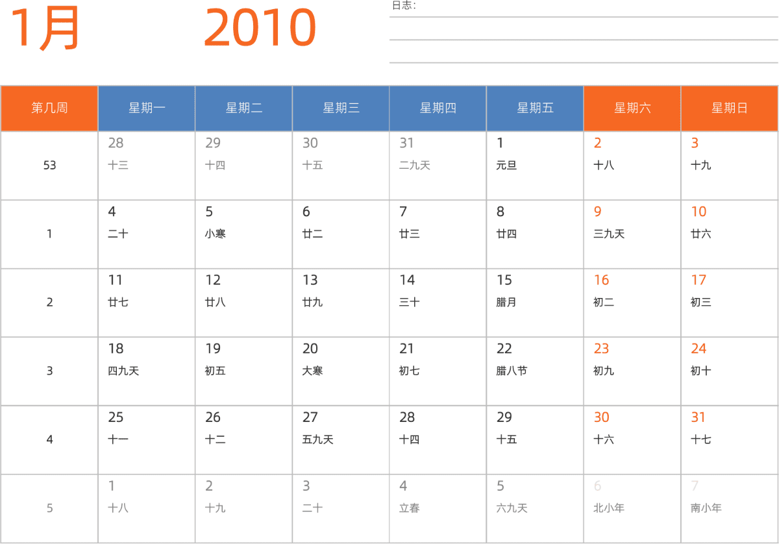Select the 廿八 lunar label
Viewport: 779px width, 544px height.
216,303
